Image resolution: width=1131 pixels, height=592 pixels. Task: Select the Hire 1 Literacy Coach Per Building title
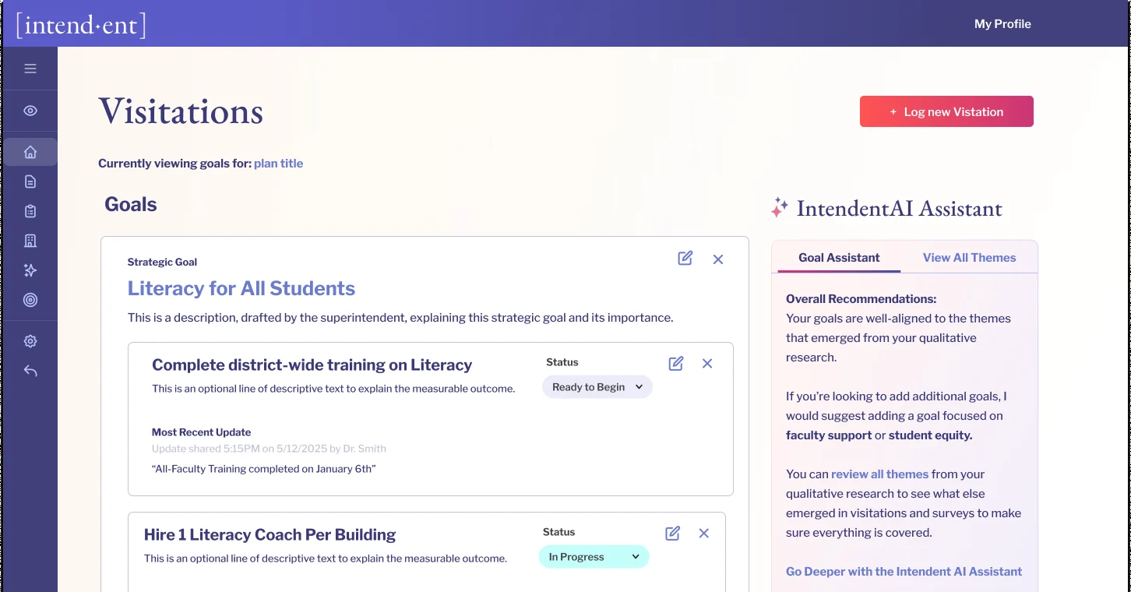pos(270,534)
